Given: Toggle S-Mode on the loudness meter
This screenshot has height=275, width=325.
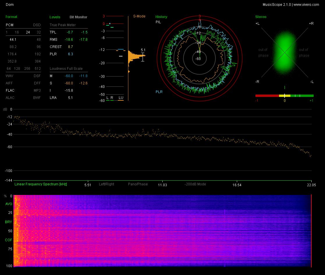Looking at the screenshot, I should point(139,16).
